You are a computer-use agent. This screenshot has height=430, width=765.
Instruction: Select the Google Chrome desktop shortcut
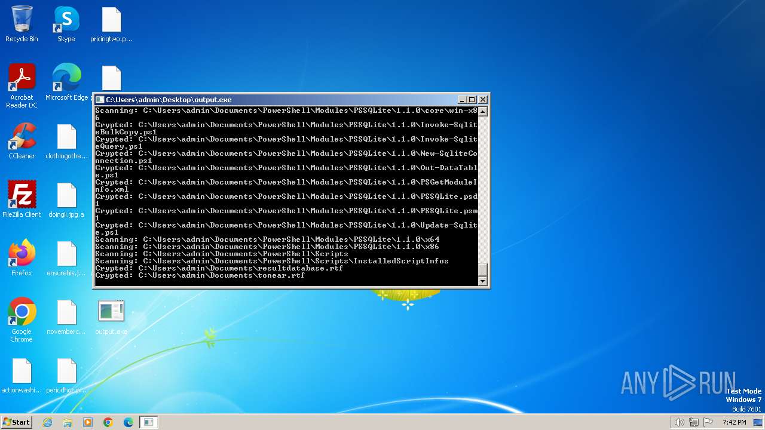coord(22,320)
